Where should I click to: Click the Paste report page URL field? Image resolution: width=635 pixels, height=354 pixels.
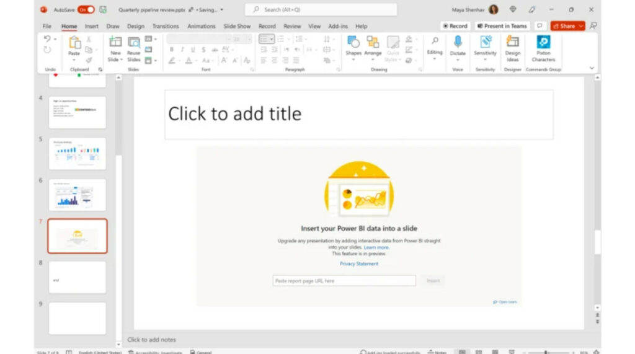(x=344, y=281)
